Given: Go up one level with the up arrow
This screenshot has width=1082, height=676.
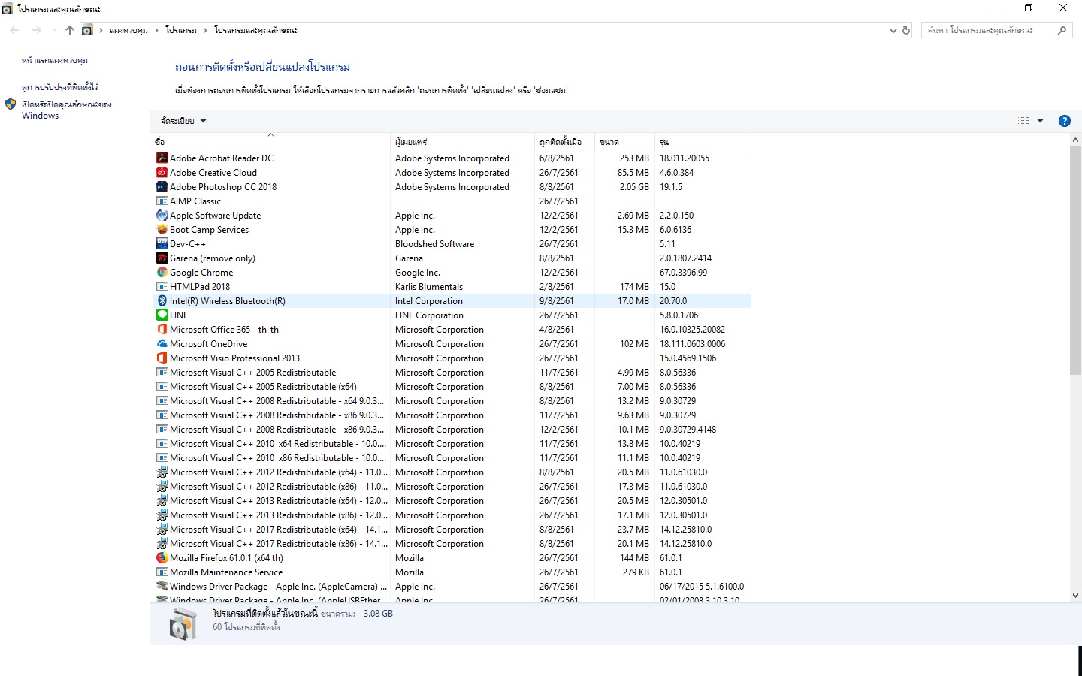Looking at the screenshot, I should [70, 30].
